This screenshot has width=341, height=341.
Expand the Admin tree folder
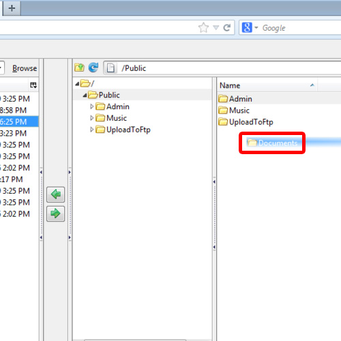tap(92, 106)
